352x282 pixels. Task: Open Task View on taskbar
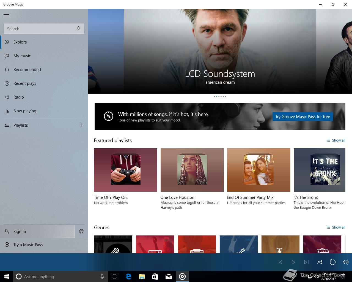click(x=114, y=276)
